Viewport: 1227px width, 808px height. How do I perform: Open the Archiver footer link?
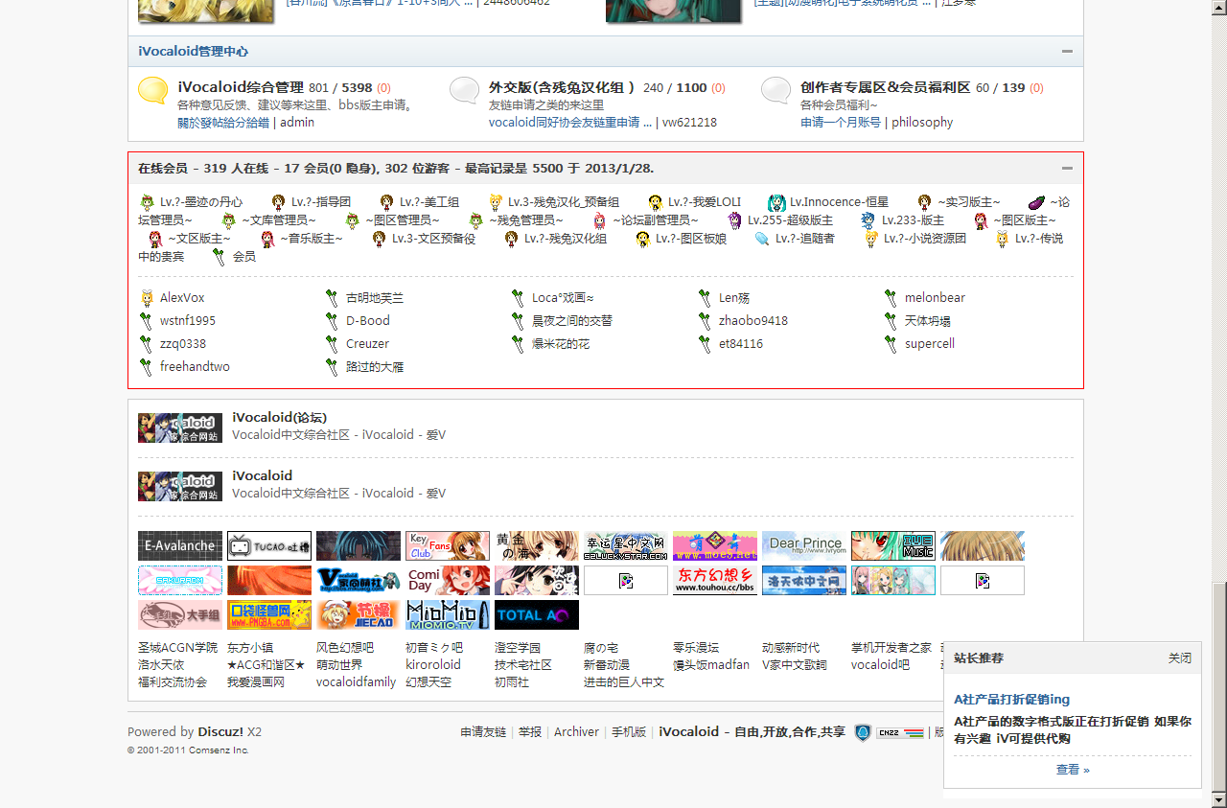click(576, 732)
